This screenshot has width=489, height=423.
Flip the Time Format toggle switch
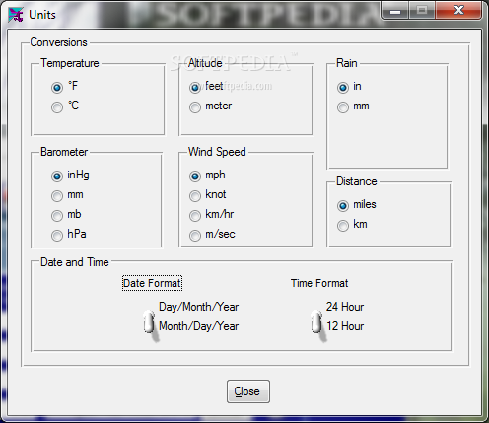316,321
